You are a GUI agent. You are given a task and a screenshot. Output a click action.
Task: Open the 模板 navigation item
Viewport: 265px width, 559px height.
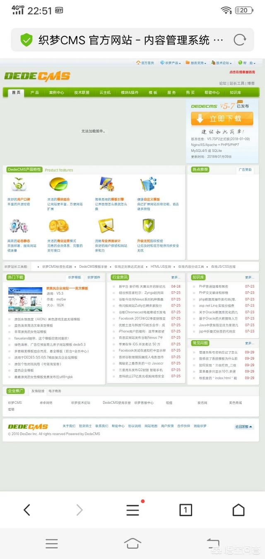(153, 93)
